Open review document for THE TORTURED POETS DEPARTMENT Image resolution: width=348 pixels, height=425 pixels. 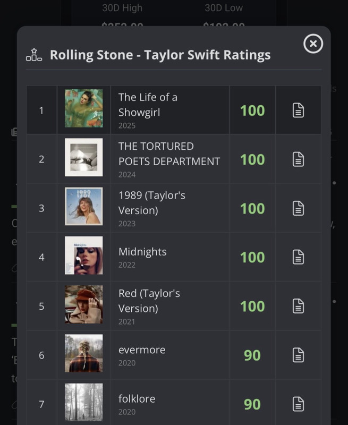coord(299,159)
